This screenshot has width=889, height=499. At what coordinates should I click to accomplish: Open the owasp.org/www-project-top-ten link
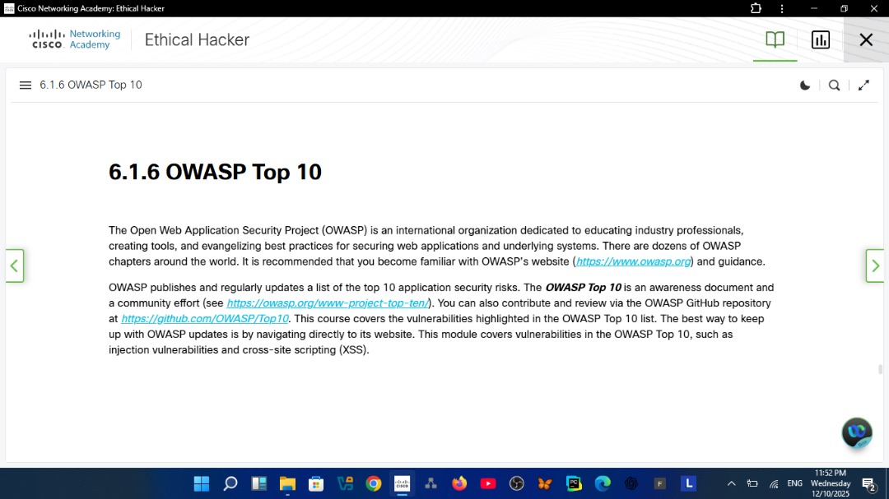coord(328,303)
